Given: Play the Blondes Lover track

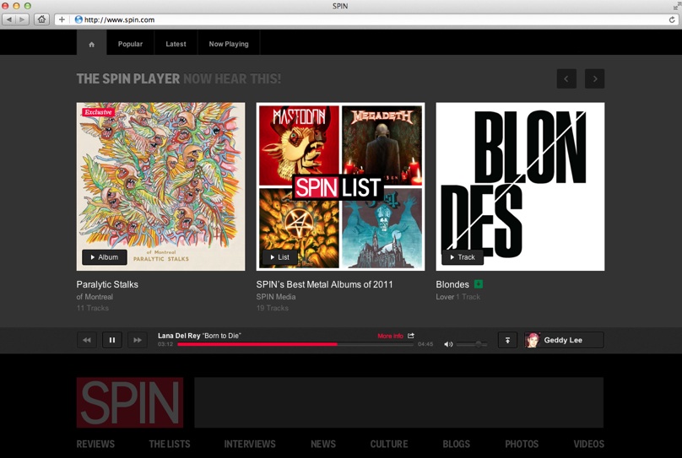Looking at the screenshot, I should (x=463, y=257).
